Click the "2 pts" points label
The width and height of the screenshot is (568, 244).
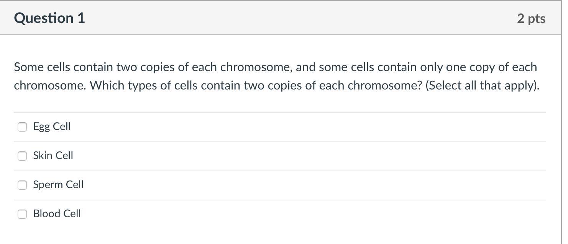pos(531,18)
